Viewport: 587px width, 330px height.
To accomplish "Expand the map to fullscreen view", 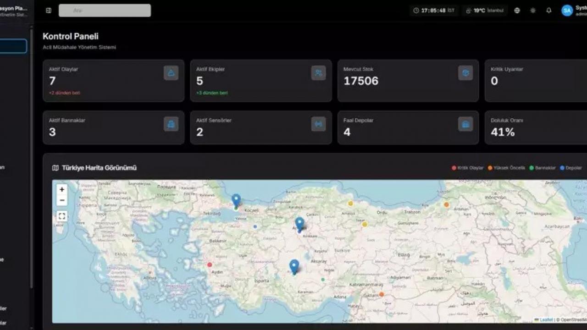I will pos(62,216).
